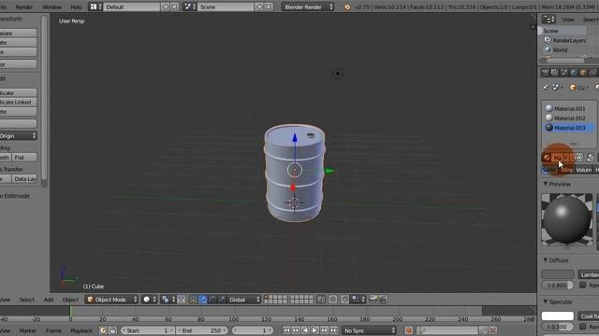Image resolution: width=599 pixels, height=336 pixels.
Task: Select the World properties tab icon
Action: (574, 73)
